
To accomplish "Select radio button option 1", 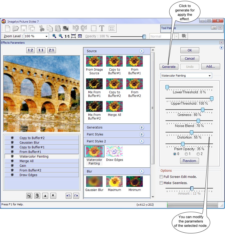I will (x=186, y=154).
